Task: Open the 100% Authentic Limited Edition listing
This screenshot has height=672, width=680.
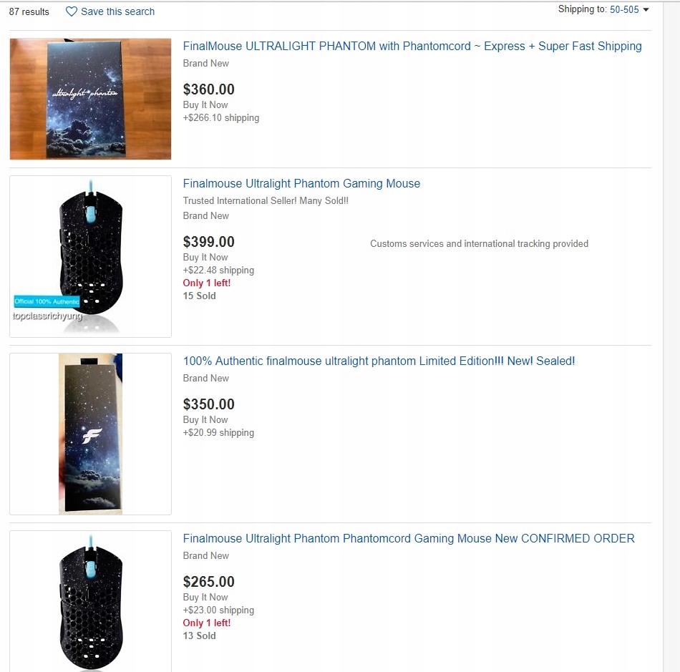Action: pos(379,361)
